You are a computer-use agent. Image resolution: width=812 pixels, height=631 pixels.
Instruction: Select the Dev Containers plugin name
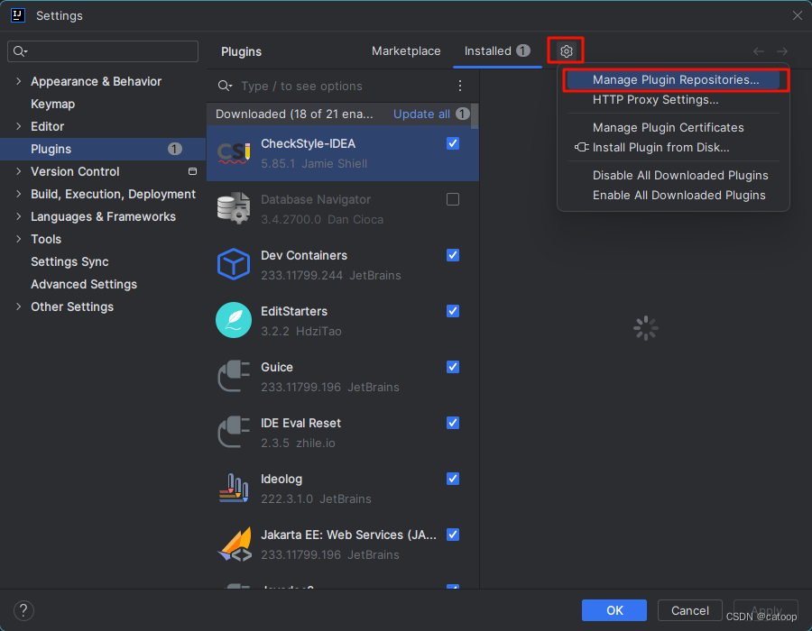click(x=304, y=255)
